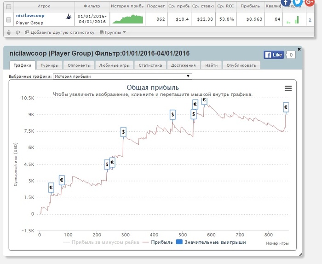Click the 'Игрок' column header
322x264 pixels.
(x=44, y=6)
